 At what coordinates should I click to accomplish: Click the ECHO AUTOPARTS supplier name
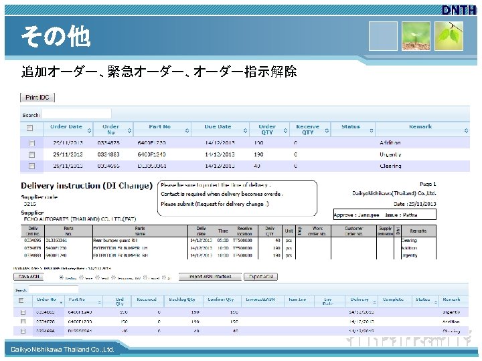pos(80,219)
